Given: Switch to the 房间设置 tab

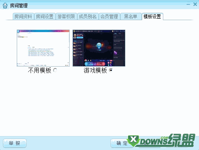Looking at the screenshot, I should point(45,16).
